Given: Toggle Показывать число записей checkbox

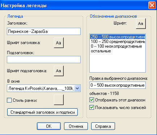Looking at the screenshot, I should tap(92, 108).
